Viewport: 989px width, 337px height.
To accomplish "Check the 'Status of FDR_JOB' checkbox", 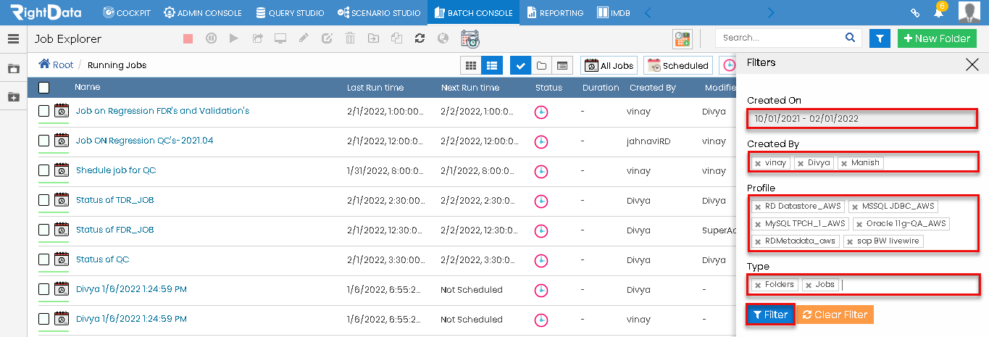I will (44, 230).
